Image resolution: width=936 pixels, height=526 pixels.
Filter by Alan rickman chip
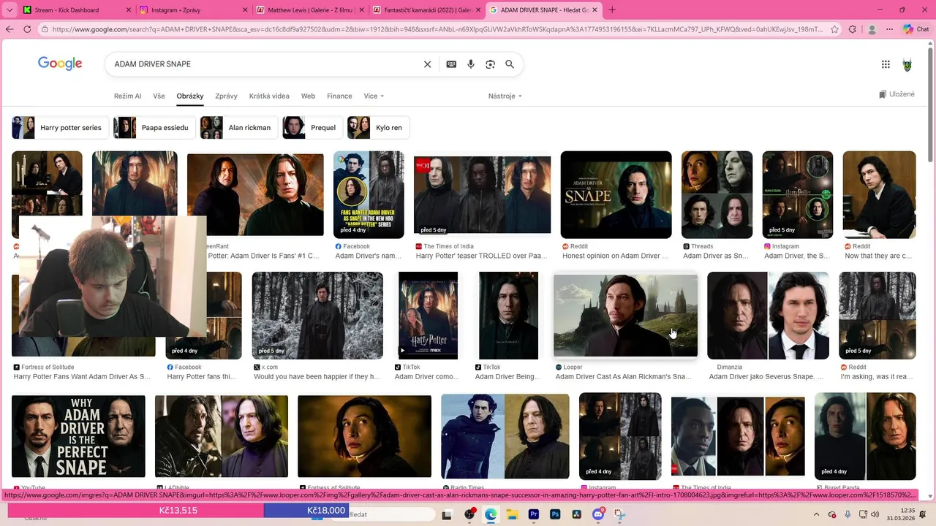pos(238,127)
